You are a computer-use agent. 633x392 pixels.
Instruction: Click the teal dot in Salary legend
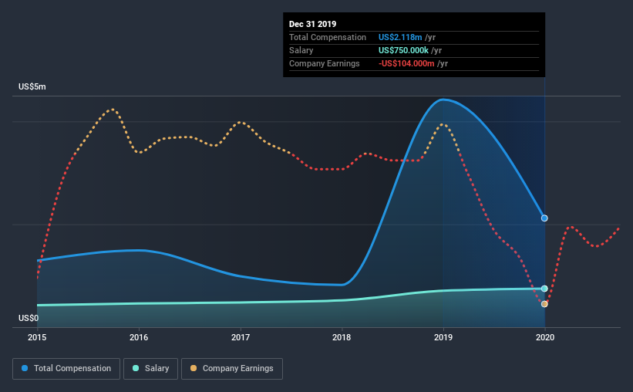point(136,368)
